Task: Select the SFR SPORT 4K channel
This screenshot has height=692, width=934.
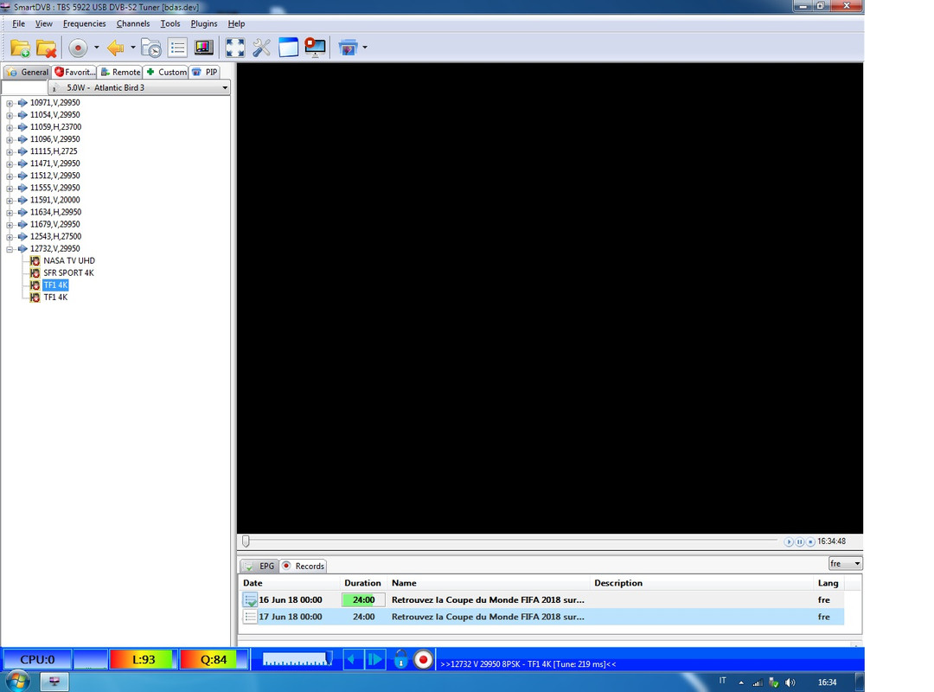Action: pyautogui.click(x=68, y=273)
